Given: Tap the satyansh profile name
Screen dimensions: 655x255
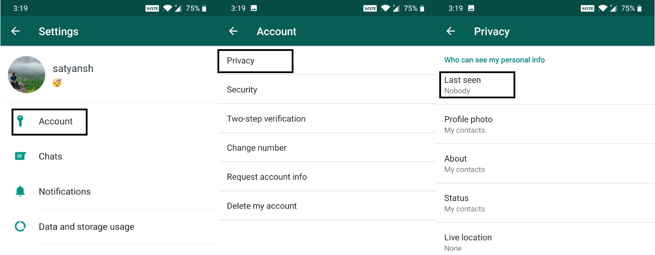Looking at the screenshot, I should click(x=73, y=69).
